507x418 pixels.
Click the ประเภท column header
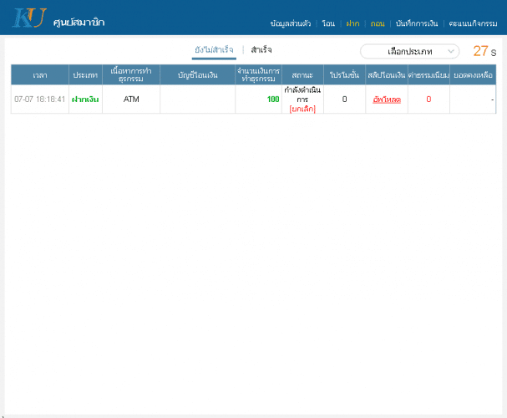coord(85,75)
